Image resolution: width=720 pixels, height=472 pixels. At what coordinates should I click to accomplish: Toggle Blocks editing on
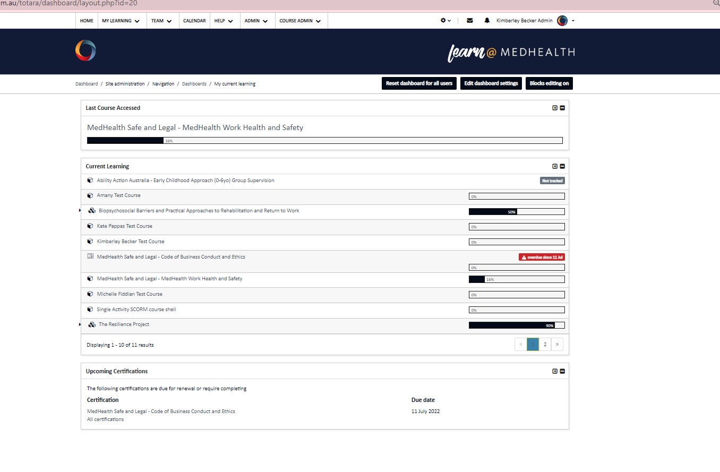pyautogui.click(x=549, y=83)
